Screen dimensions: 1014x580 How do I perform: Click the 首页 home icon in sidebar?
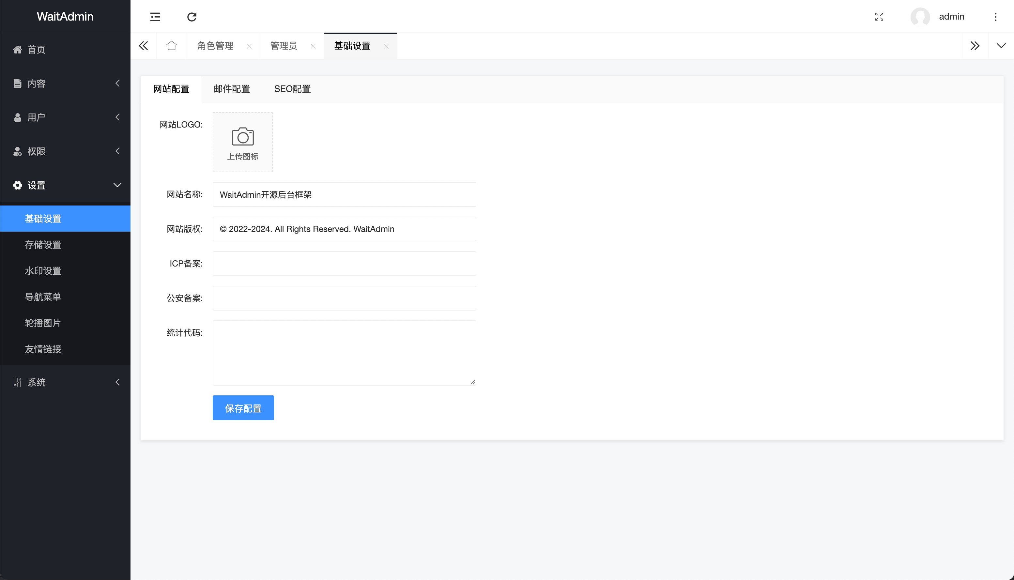tap(17, 49)
